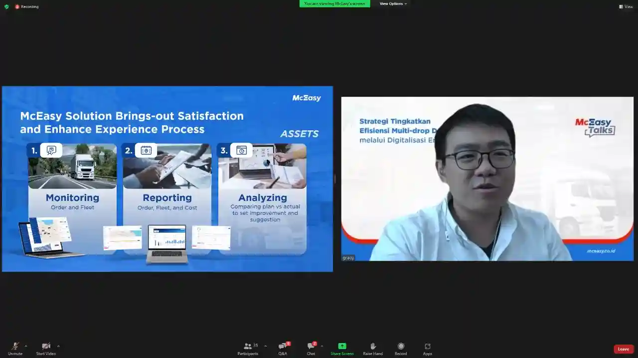Click the Record button
The width and height of the screenshot is (638, 358).
(x=401, y=349)
